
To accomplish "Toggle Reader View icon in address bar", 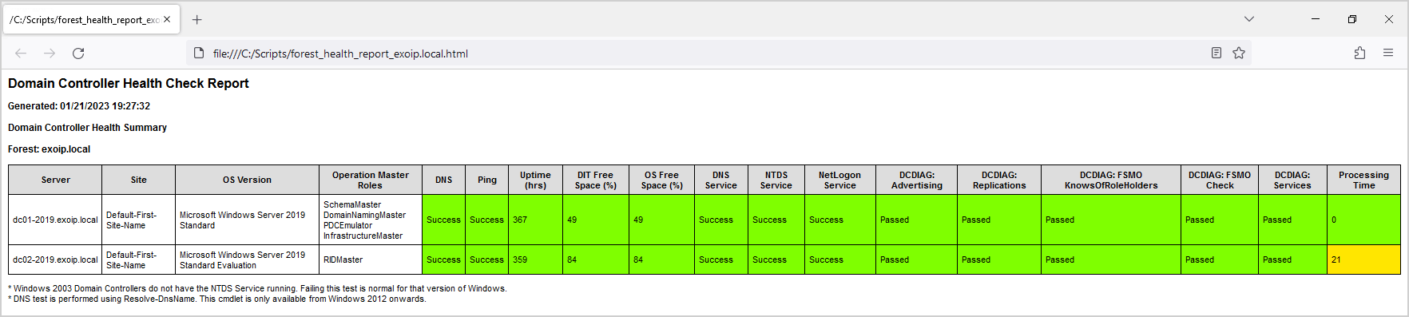I will coord(1217,53).
